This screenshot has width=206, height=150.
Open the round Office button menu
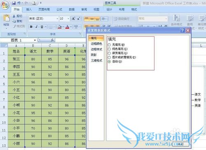[x=5, y=5]
